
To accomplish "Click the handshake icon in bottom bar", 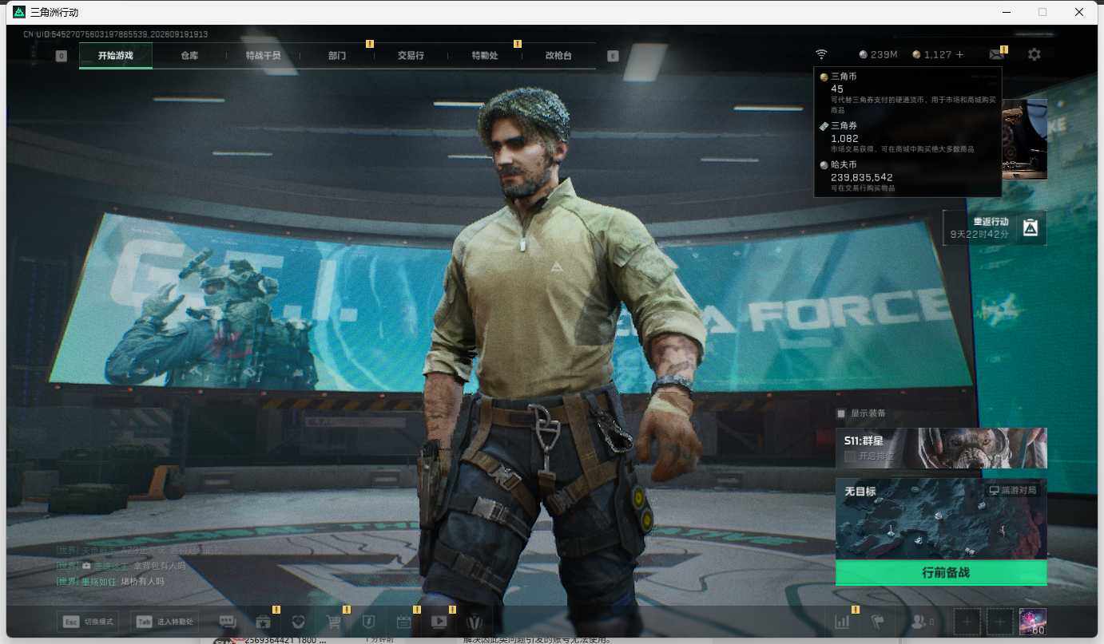I will (x=298, y=622).
